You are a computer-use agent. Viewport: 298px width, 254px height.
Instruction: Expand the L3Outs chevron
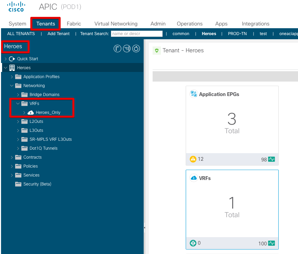tap(18, 130)
